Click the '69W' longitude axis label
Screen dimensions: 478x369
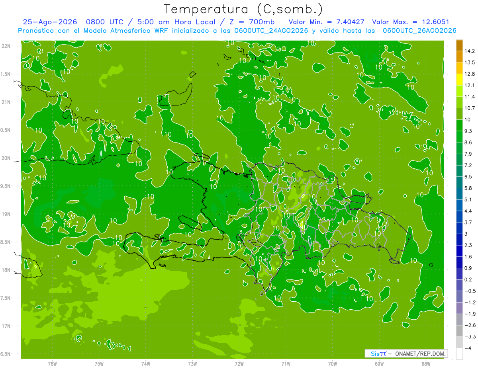pos(379,364)
